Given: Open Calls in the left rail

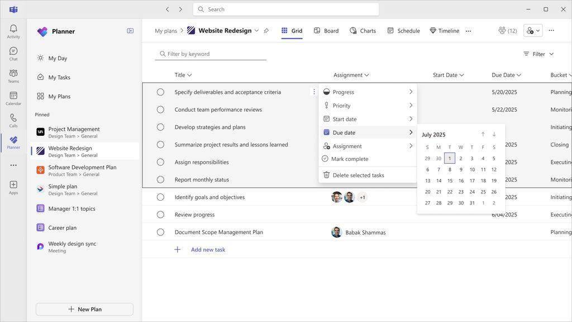Looking at the screenshot, I should pyautogui.click(x=13, y=121).
